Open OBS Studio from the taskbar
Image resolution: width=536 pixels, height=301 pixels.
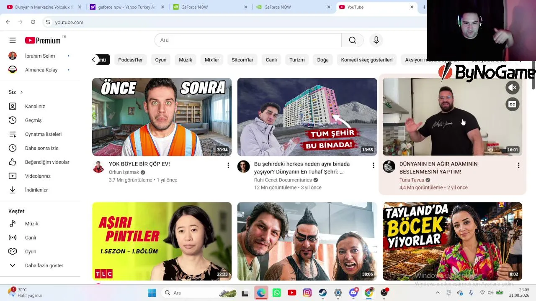384,293
